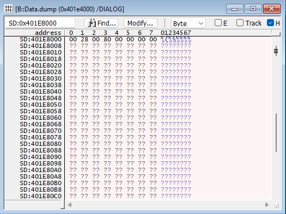Select byte value 80 in first row
The image size is (286, 214).
[x=107, y=39]
